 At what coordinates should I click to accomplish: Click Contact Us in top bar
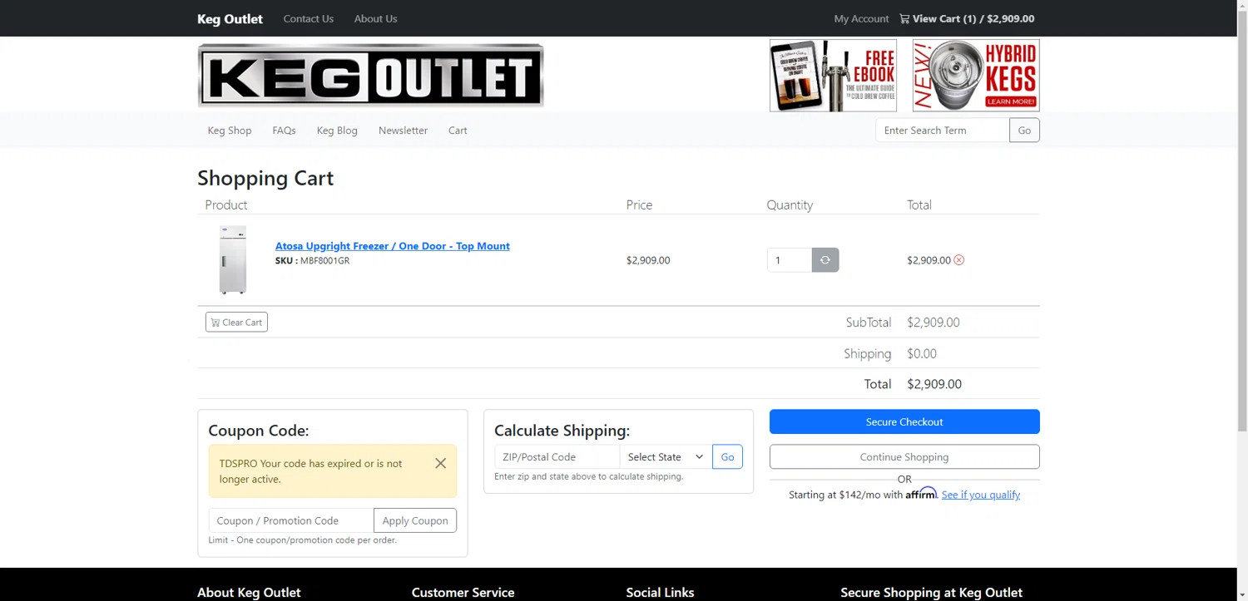pos(309,18)
